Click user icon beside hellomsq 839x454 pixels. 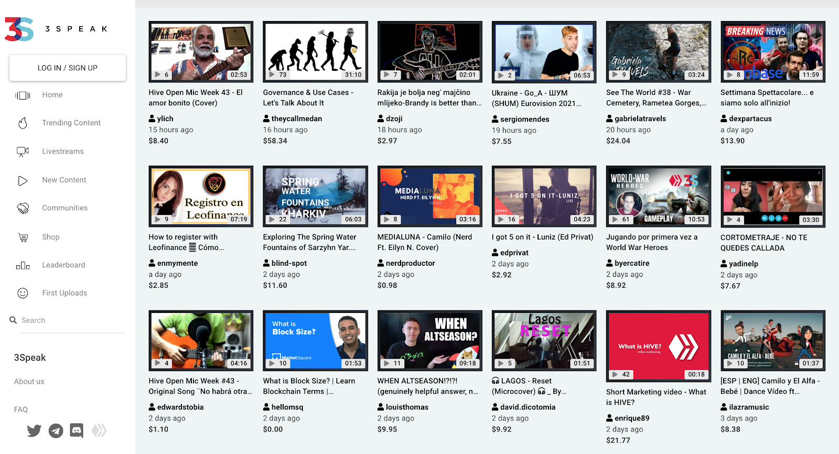(x=266, y=407)
